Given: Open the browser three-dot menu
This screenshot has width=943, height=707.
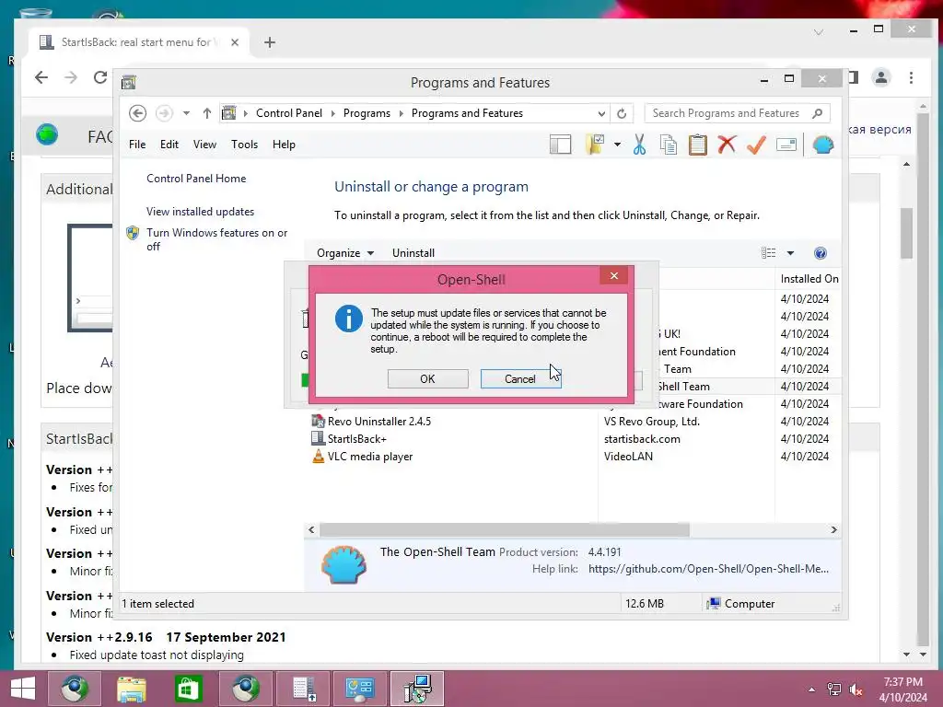Looking at the screenshot, I should pos(911,77).
